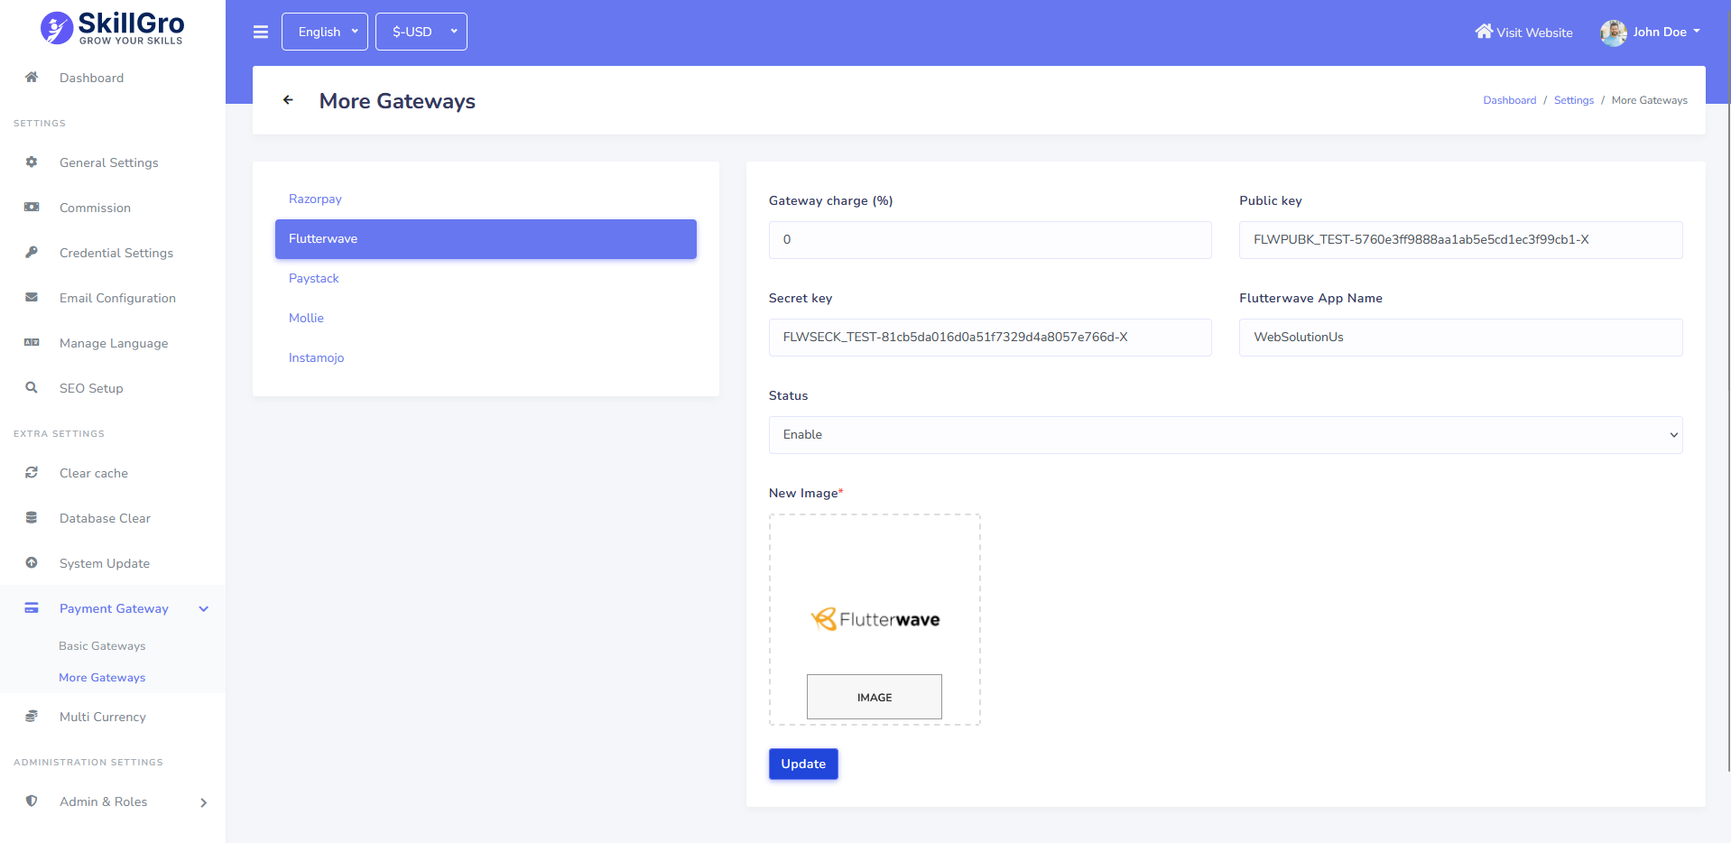Image resolution: width=1731 pixels, height=843 pixels.
Task: Toggle the hamburger sidebar menu icon
Action: tap(261, 32)
